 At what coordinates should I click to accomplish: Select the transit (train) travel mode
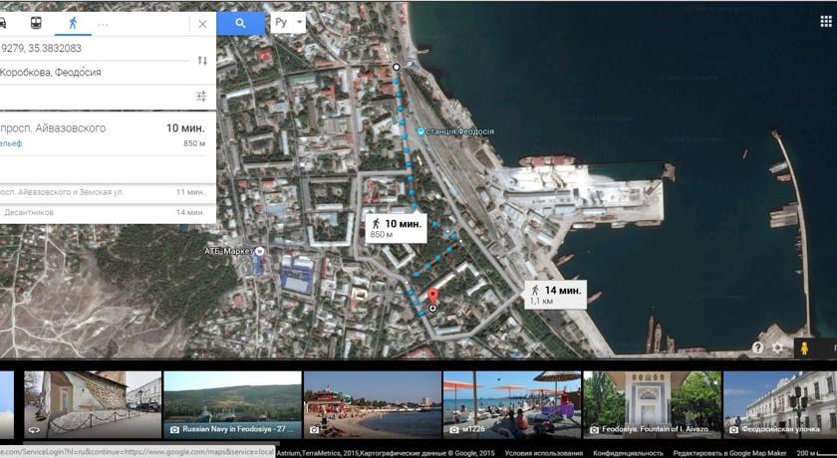37,23
